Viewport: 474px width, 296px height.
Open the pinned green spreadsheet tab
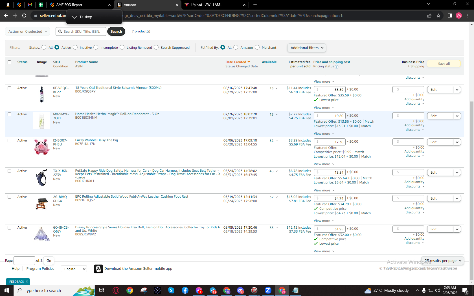coord(41,5)
